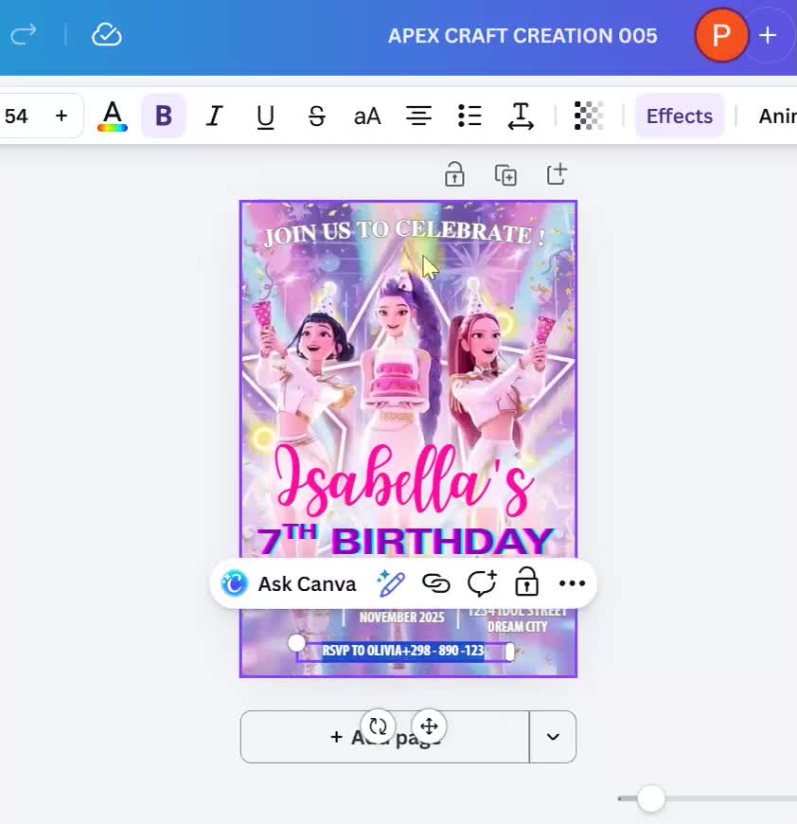Open the Add page dropdown chevron

(x=552, y=736)
